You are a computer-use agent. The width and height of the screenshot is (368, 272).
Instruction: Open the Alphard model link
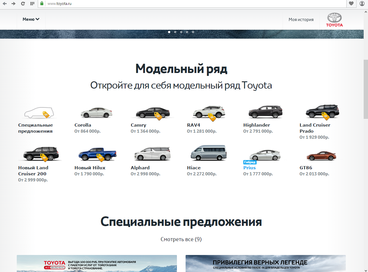(x=140, y=168)
